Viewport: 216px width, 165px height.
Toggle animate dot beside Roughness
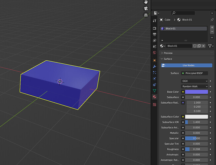coord(210,149)
